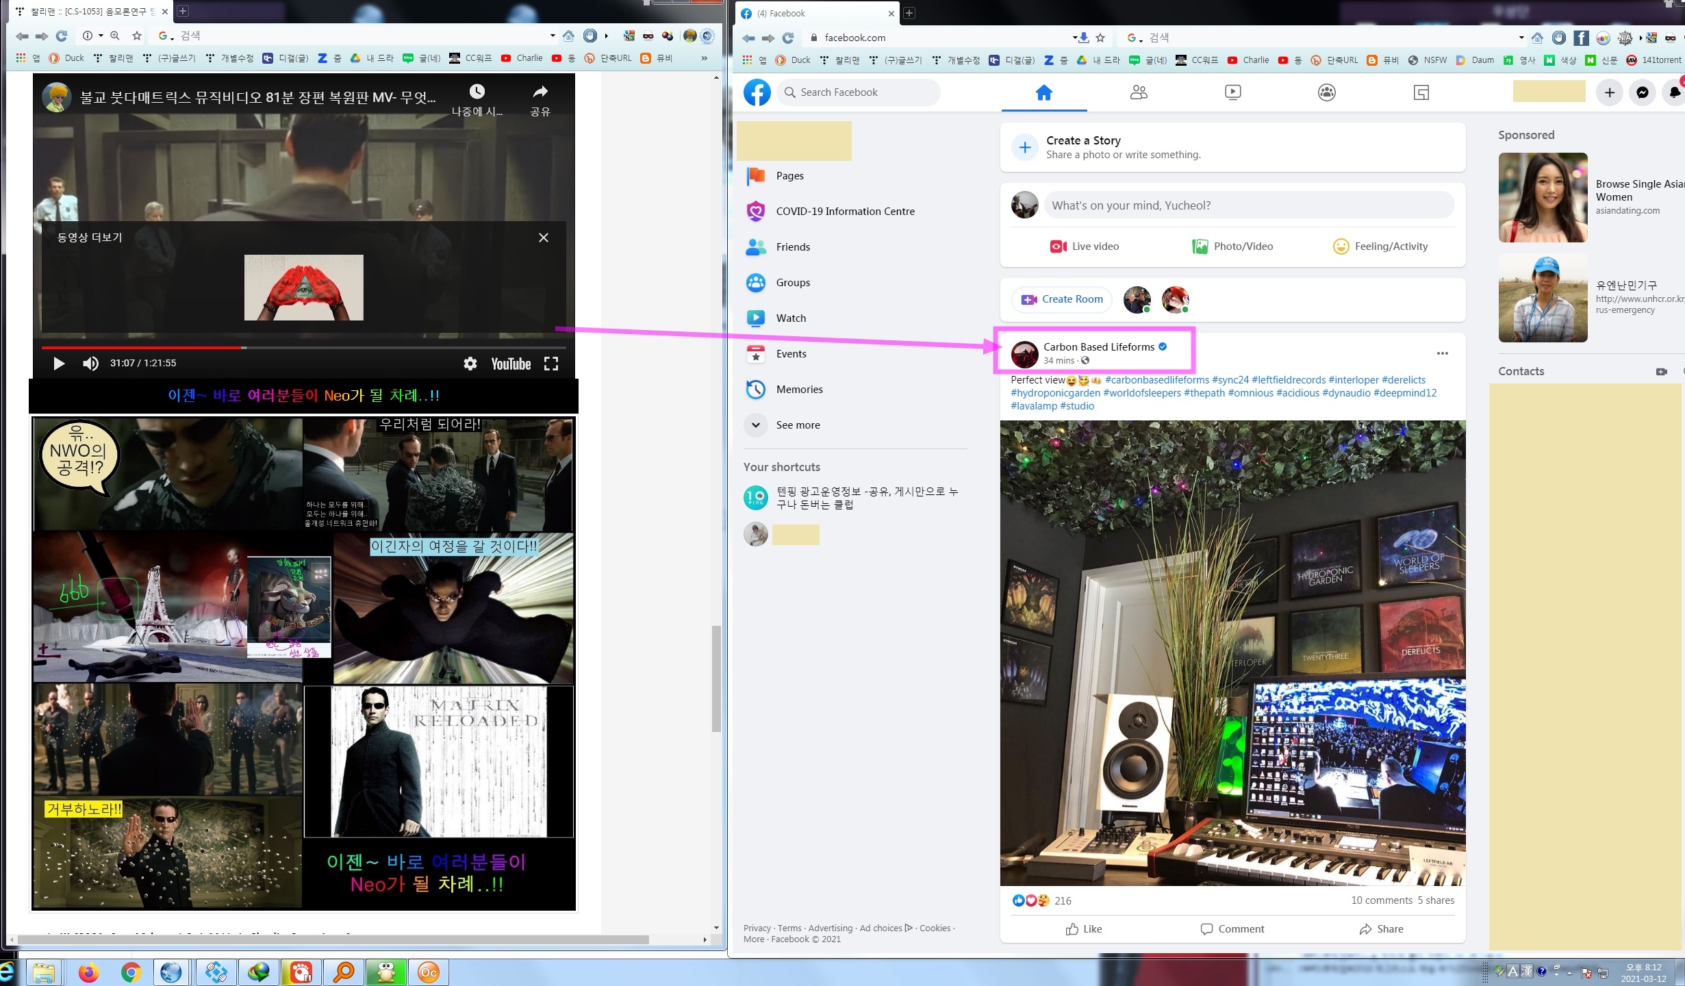The width and height of the screenshot is (1685, 986).
Task: Open the Daum bookmark
Action: pyautogui.click(x=1475, y=60)
